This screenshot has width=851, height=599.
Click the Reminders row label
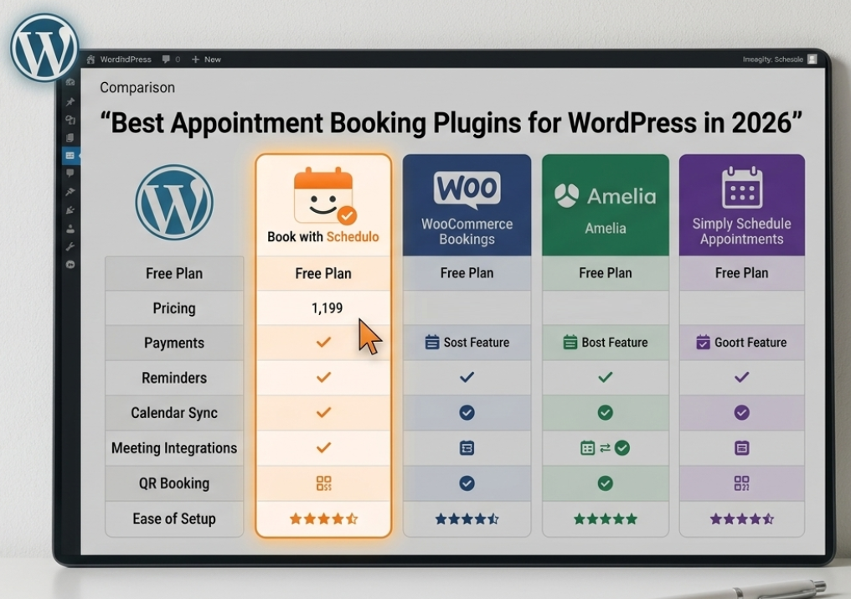(174, 378)
